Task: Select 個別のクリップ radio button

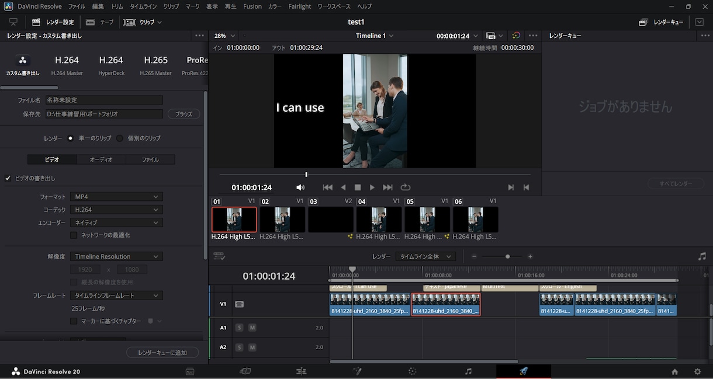Action: pos(120,138)
